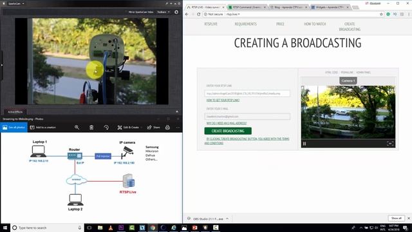Click the browser address bar
412x232 pixels.
(290, 14)
